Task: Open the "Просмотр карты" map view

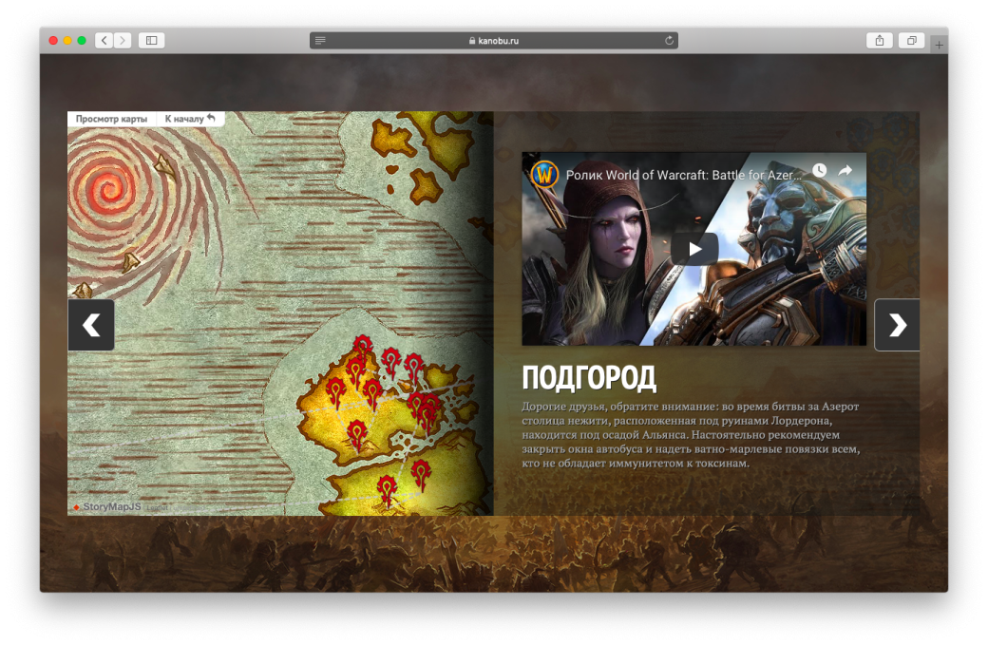Action: 111,119
